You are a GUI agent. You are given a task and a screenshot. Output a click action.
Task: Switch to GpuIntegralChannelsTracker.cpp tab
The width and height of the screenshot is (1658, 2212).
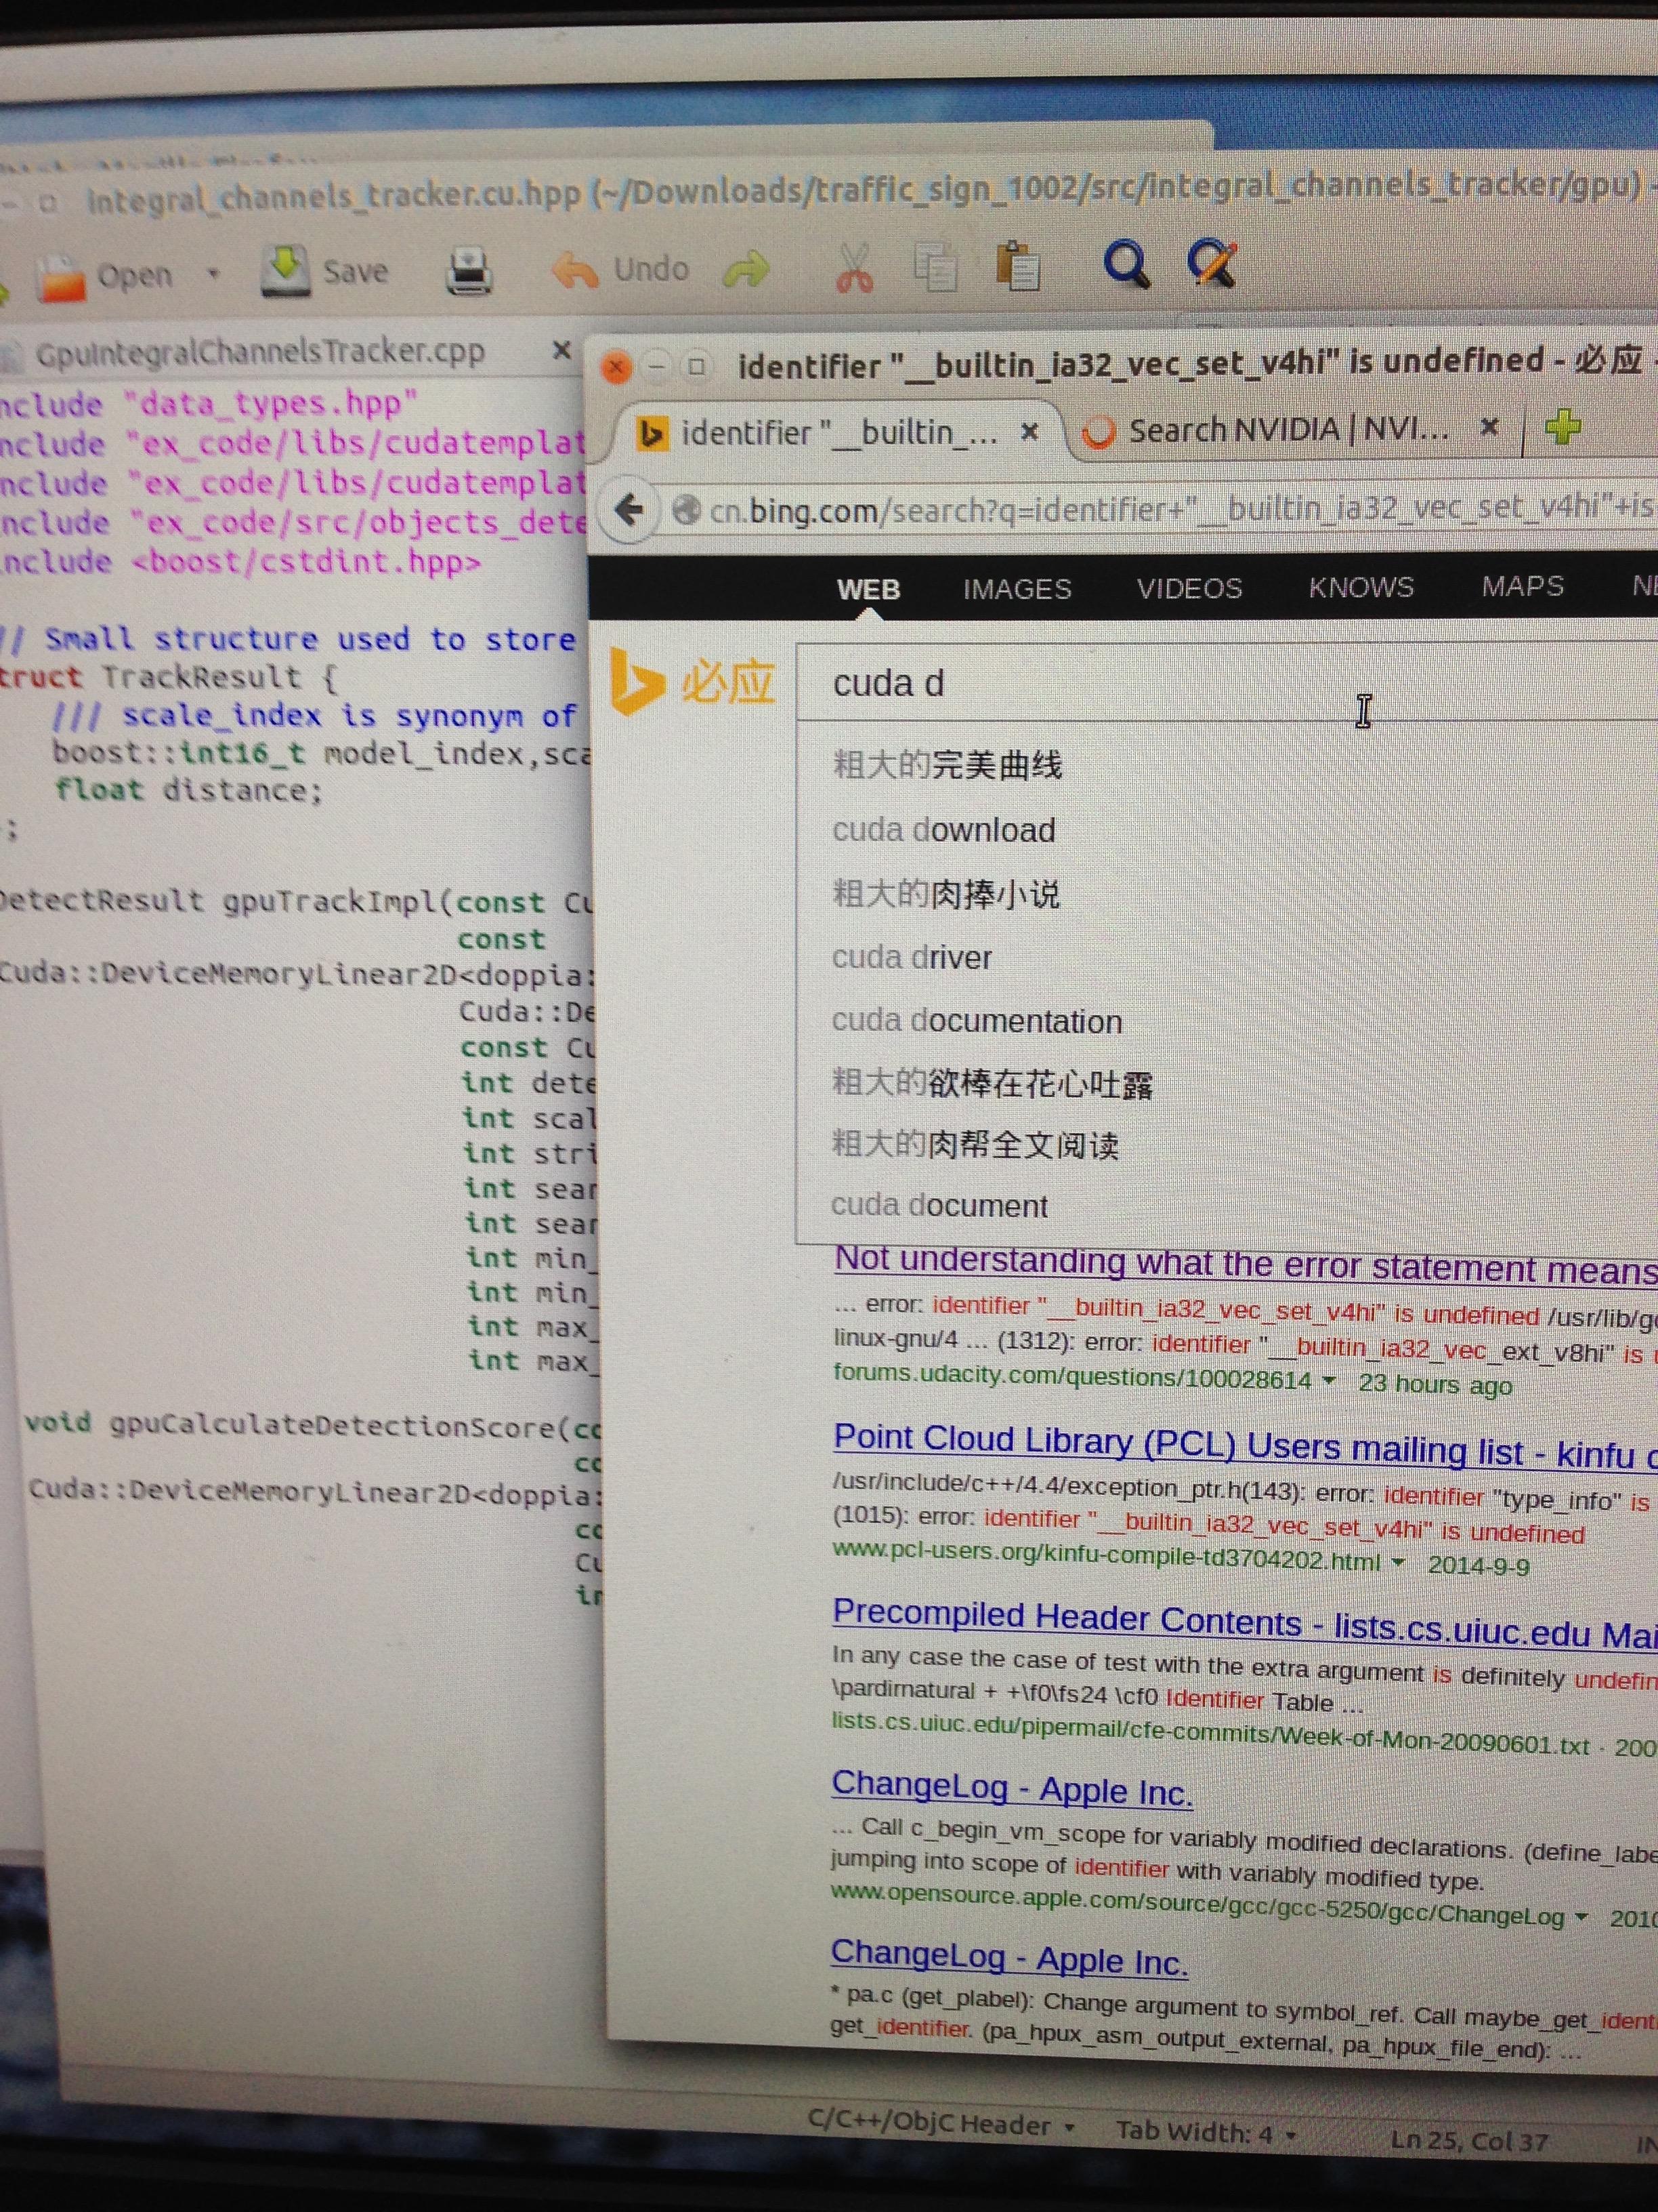point(260,352)
